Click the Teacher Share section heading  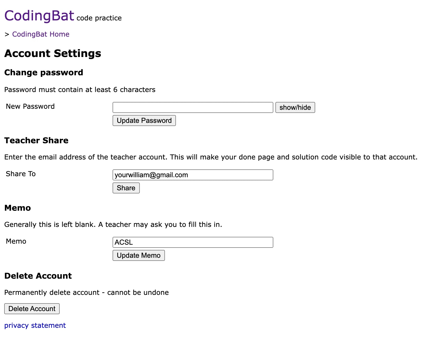pos(36,140)
